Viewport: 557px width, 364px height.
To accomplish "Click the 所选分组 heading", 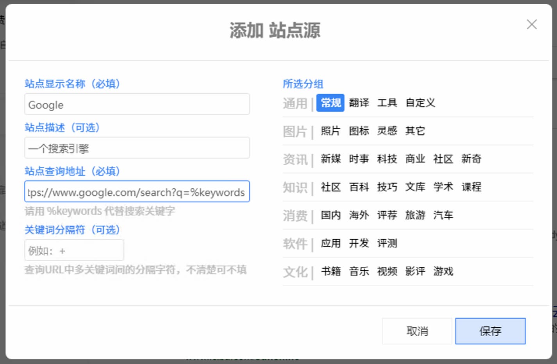I will [x=303, y=84].
